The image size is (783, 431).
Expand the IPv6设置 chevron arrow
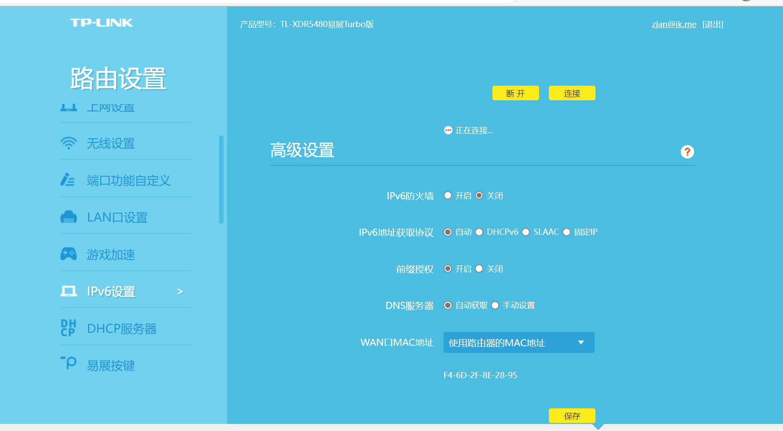pyautogui.click(x=180, y=292)
